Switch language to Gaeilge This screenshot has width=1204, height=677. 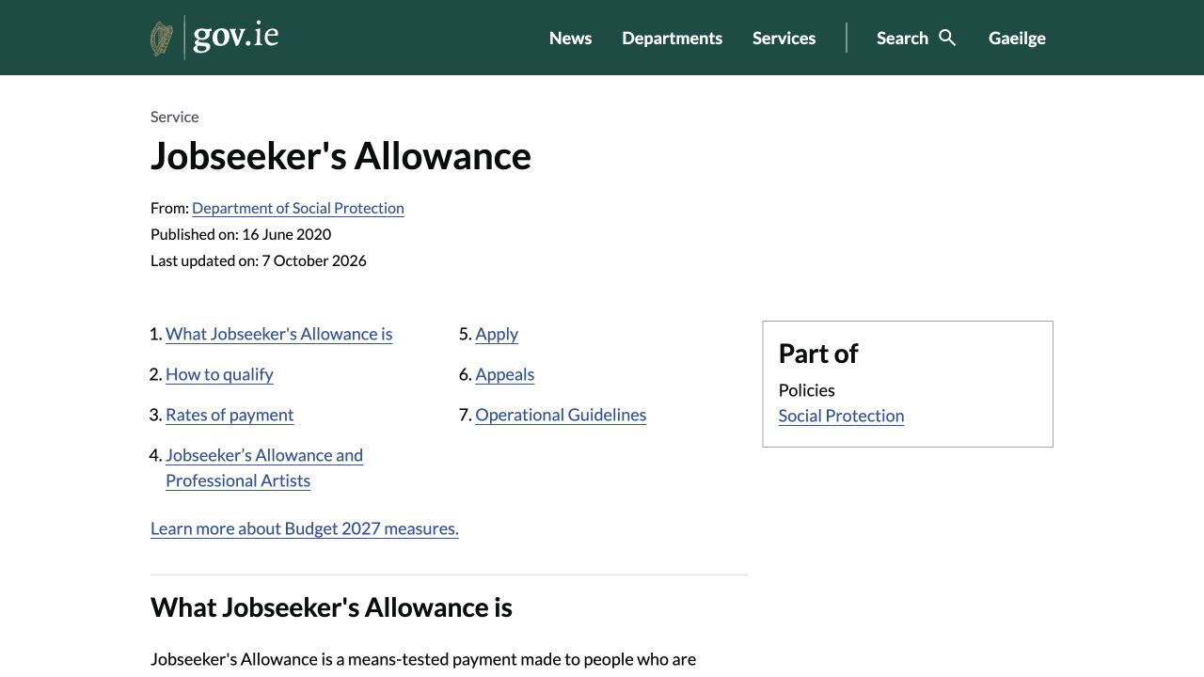(x=1017, y=39)
